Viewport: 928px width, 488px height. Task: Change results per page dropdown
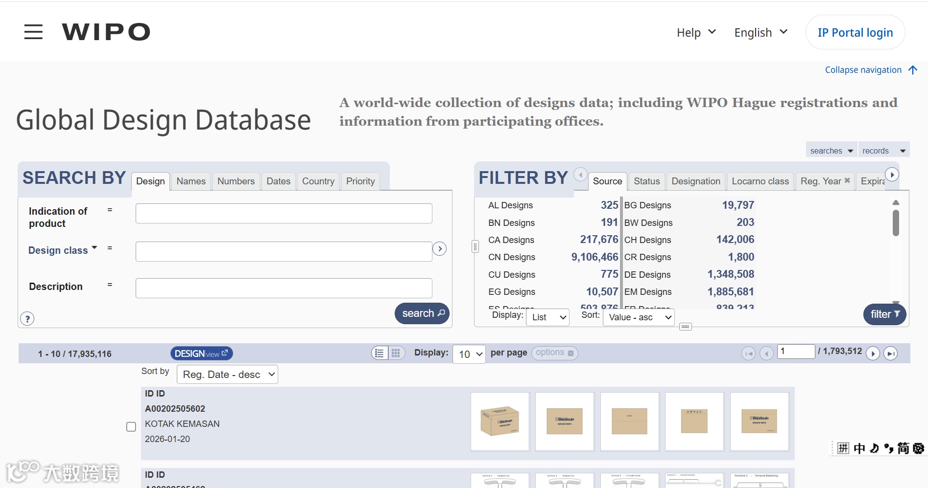click(x=469, y=354)
